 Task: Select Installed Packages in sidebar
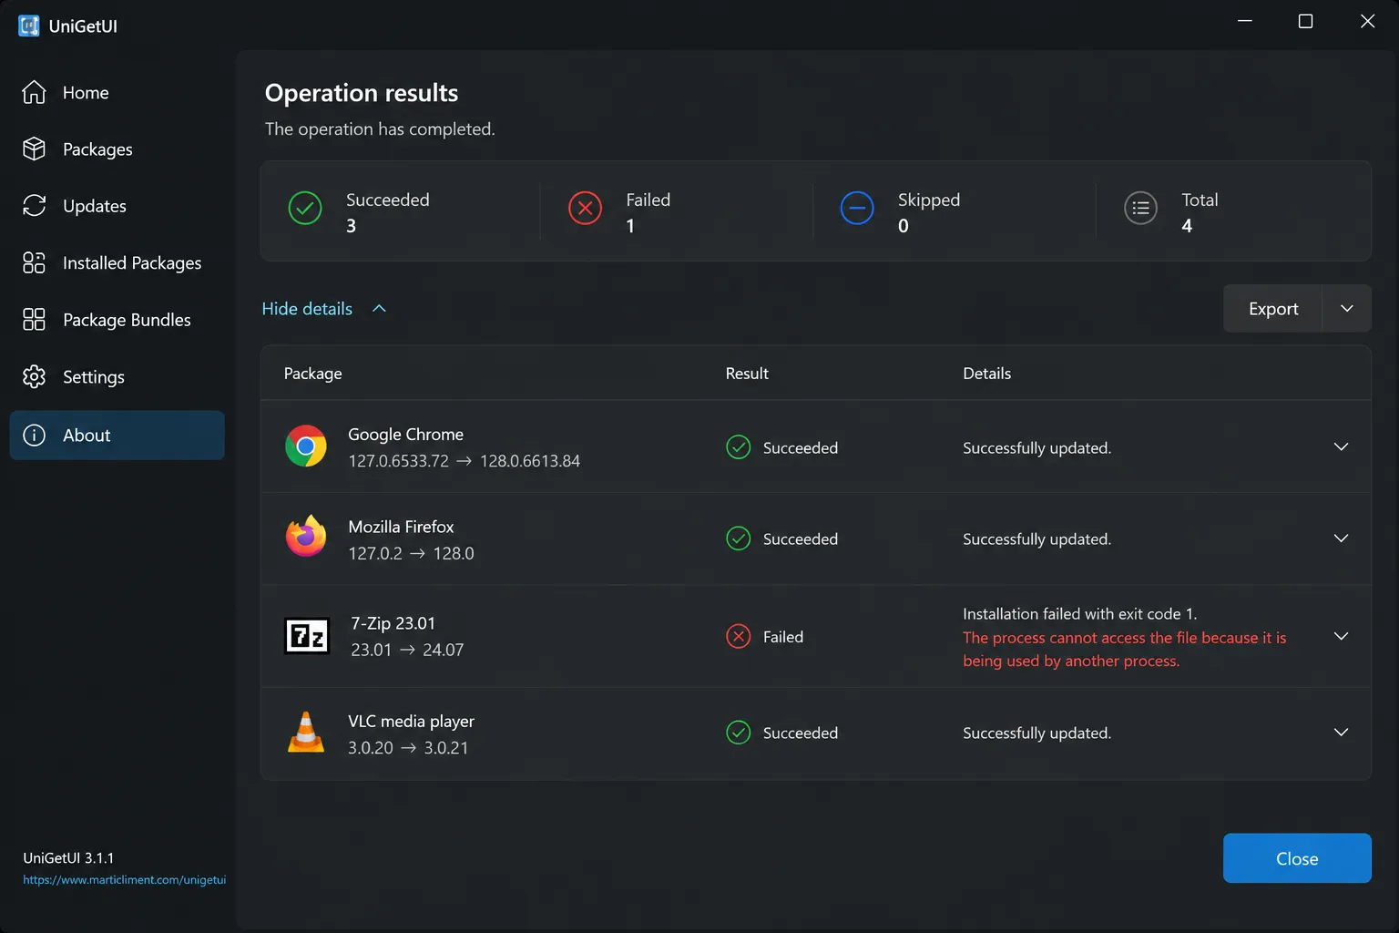tap(117, 262)
